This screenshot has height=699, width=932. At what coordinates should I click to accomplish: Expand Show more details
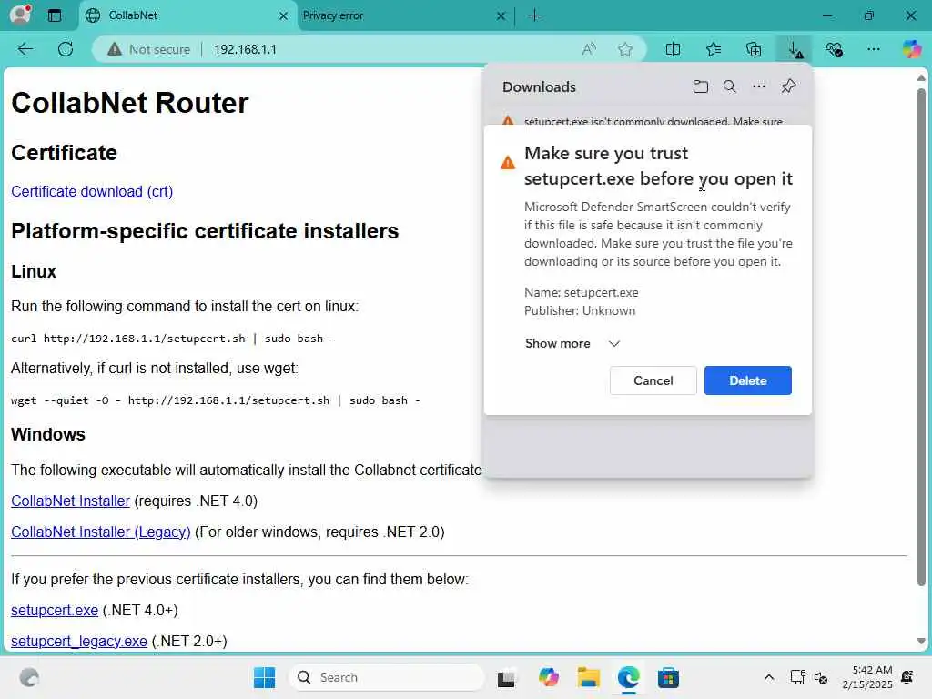point(572,343)
